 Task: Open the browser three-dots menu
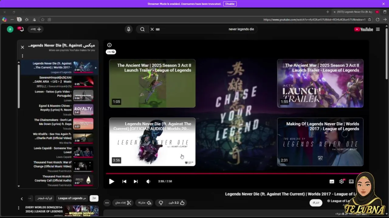click(12, 20)
